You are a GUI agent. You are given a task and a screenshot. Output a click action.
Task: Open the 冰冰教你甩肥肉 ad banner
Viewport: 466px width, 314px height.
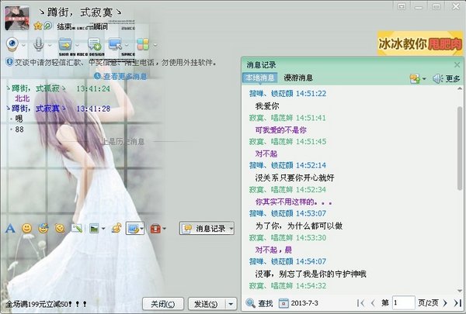420,44
